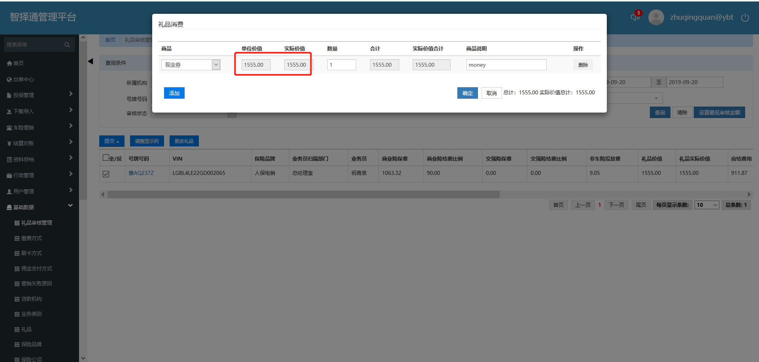Click the quantity input field showing 1
The height and width of the screenshot is (362, 759).
pyautogui.click(x=342, y=65)
